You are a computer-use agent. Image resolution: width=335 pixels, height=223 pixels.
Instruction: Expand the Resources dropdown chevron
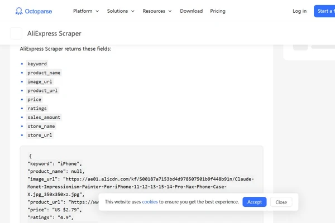pyautogui.click(x=170, y=11)
